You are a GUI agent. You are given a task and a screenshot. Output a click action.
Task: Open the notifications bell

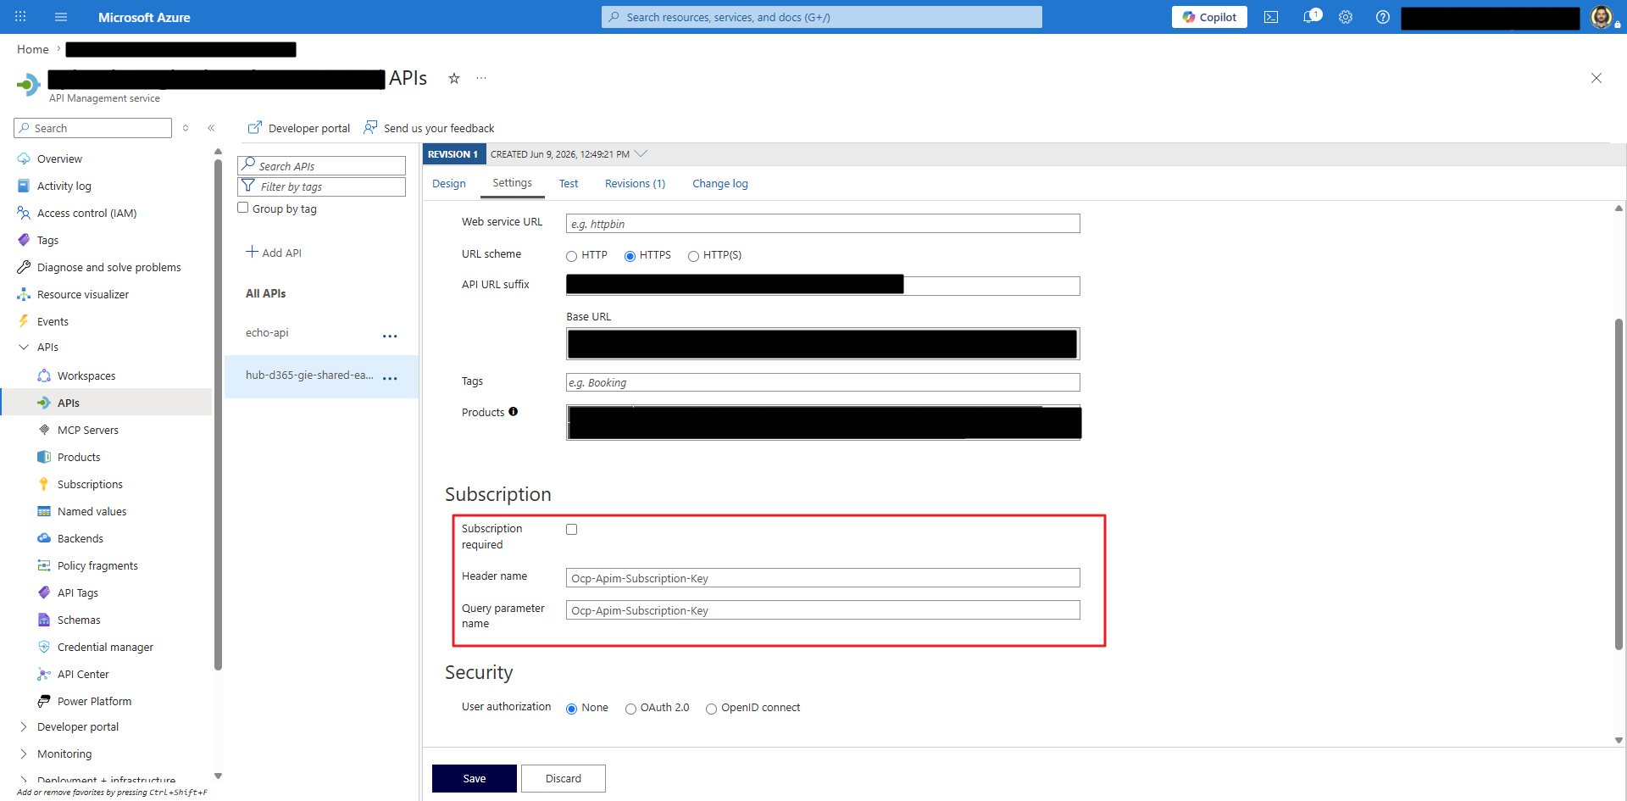[1310, 17]
